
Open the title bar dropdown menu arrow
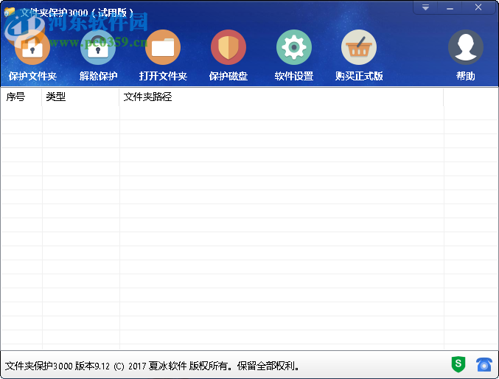click(x=425, y=7)
